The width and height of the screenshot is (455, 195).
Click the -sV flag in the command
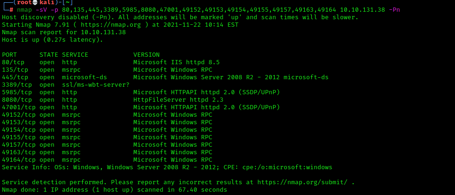41,10
